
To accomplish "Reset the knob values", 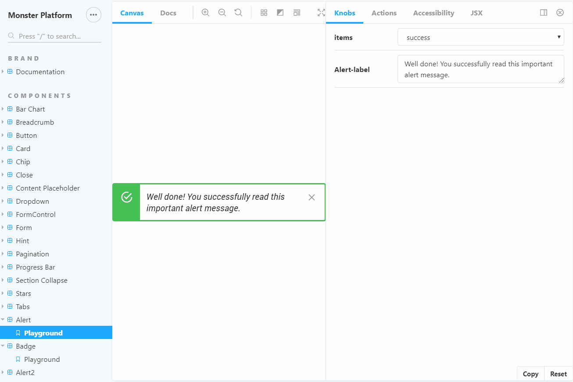I will pos(558,374).
